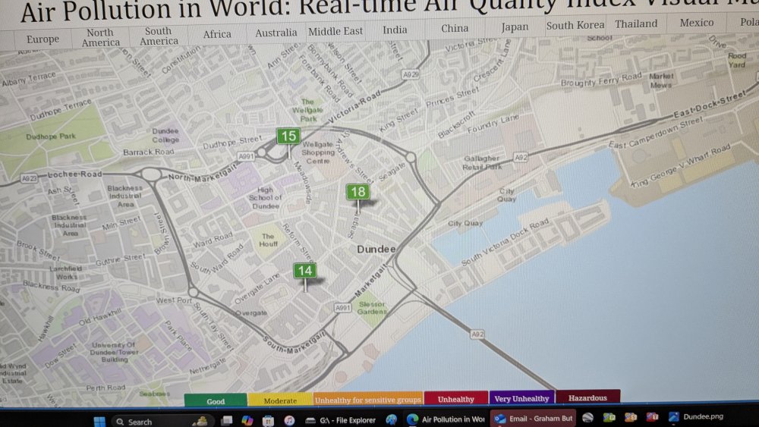Viewport: 759px width, 427px height.
Task: Click High School of Dundee label
Action: (x=265, y=198)
